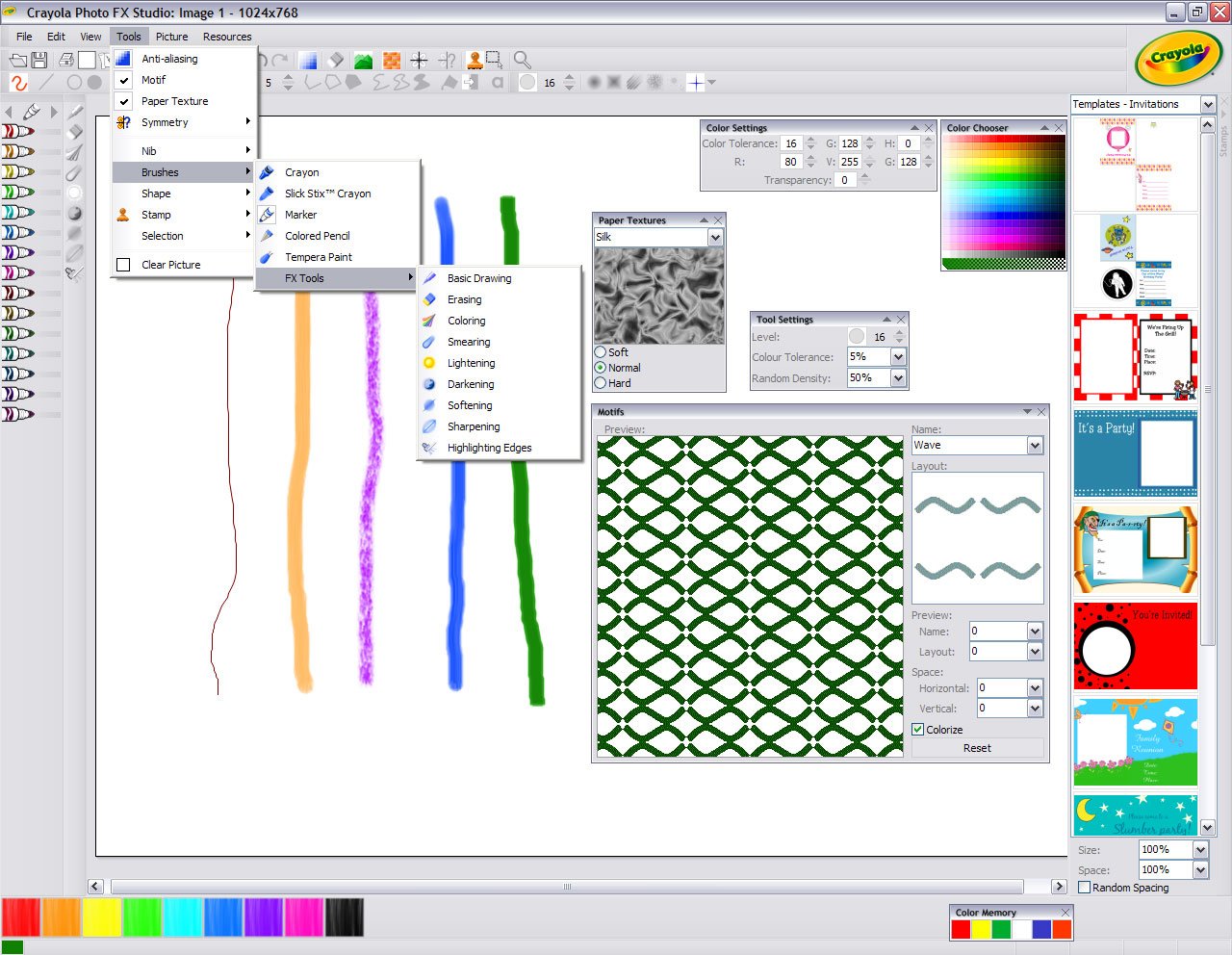Open the Templates - Invitations dropdown

pyautogui.click(x=1208, y=104)
